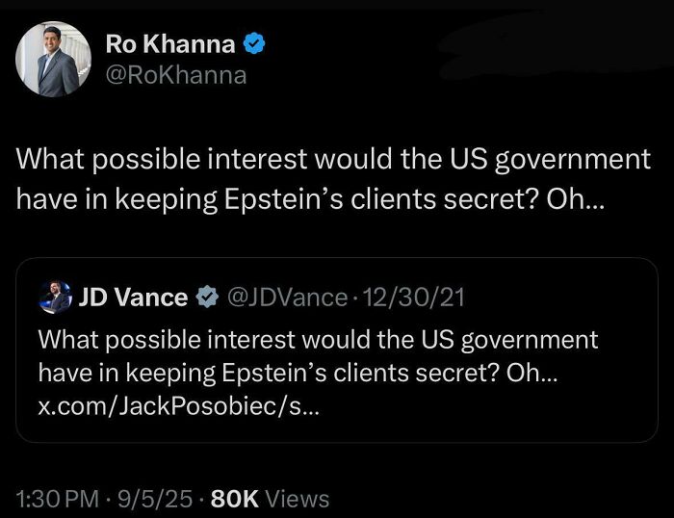Image resolution: width=674 pixels, height=518 pixels.
Task: Click the Views label
Action: click(297, 499)
